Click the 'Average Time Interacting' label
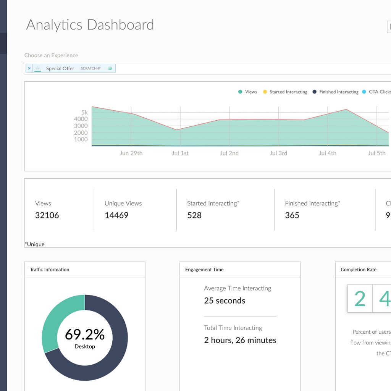 point(238,289)
